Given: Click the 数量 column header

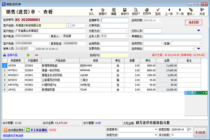Looking at the screenshot, I should click(x=132, y=61).
